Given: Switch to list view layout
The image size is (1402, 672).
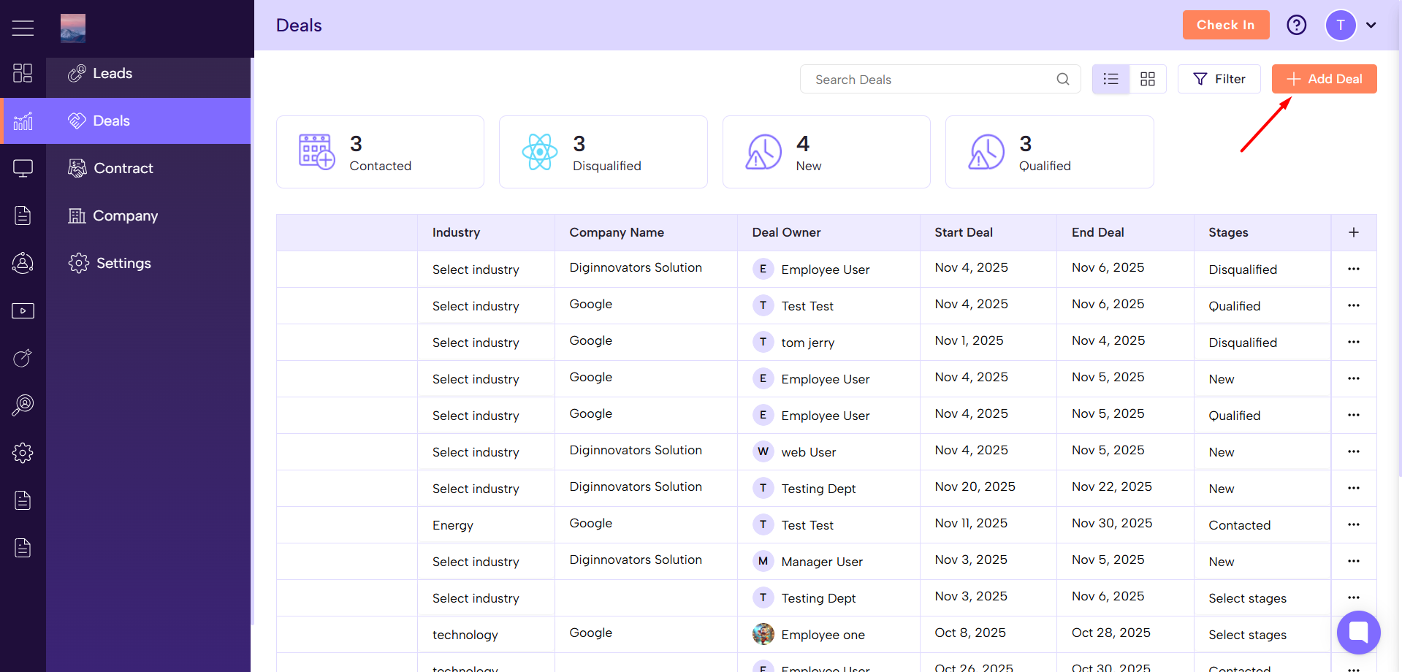Looking at the screenshot, I should click(1110, 79).
